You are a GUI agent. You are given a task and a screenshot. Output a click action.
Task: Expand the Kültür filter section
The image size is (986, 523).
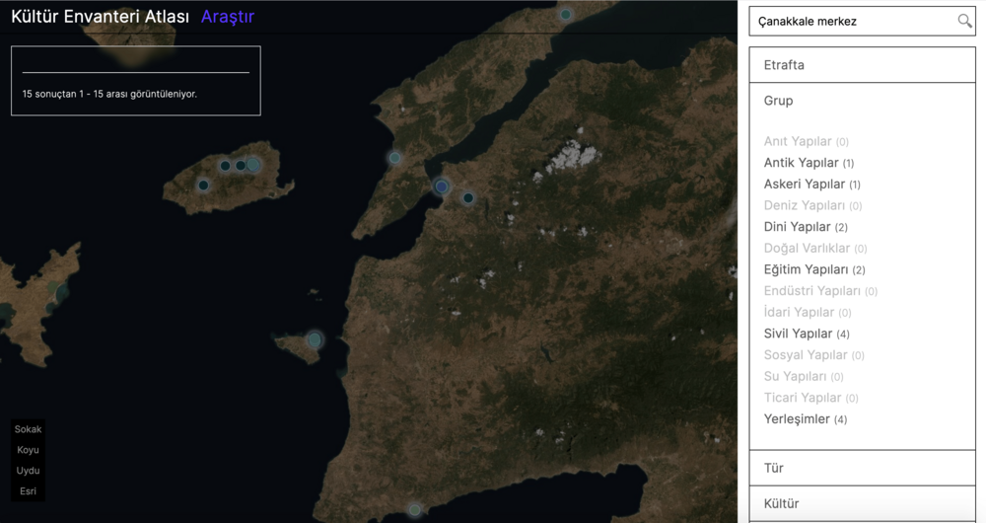861,503
